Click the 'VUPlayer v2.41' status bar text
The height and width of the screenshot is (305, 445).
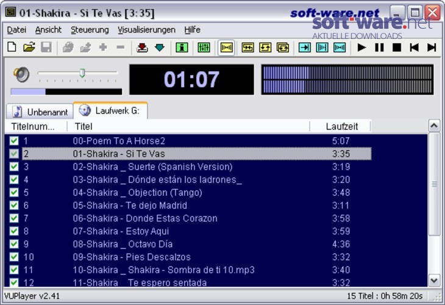pos(32,296)
